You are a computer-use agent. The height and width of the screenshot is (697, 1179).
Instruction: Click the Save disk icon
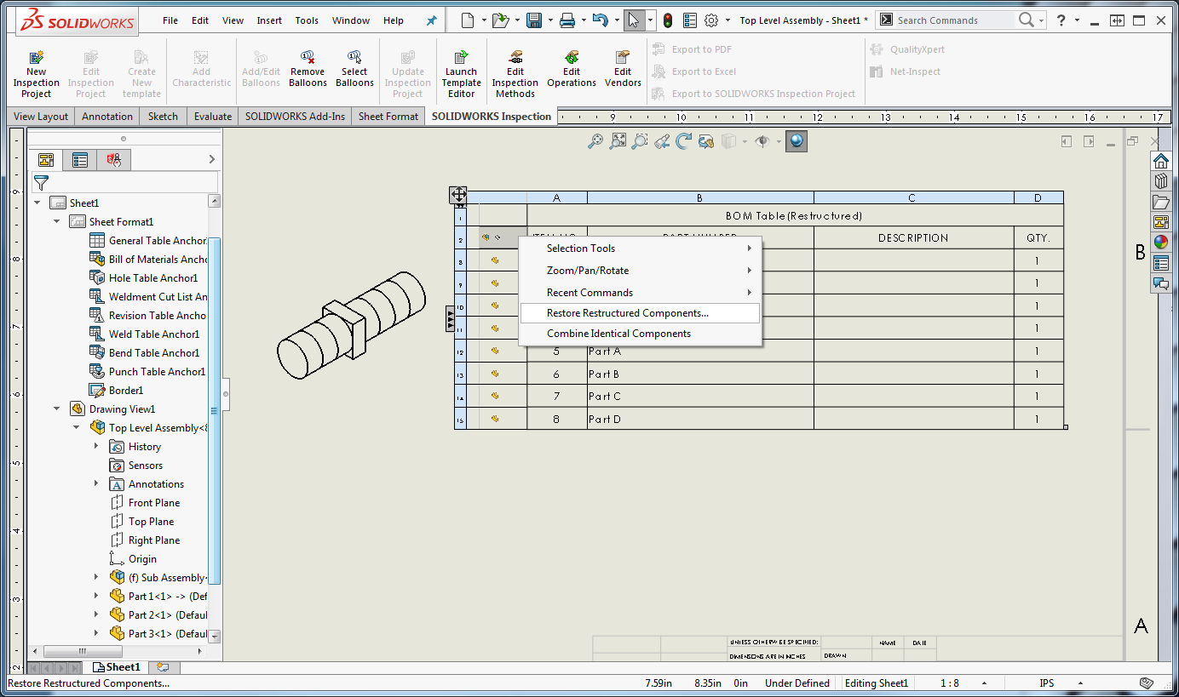534,20
